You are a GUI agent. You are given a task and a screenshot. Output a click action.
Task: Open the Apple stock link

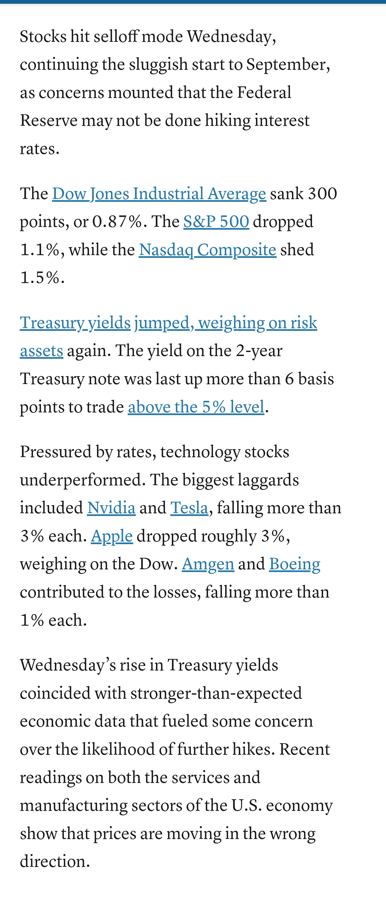point(112,537)
